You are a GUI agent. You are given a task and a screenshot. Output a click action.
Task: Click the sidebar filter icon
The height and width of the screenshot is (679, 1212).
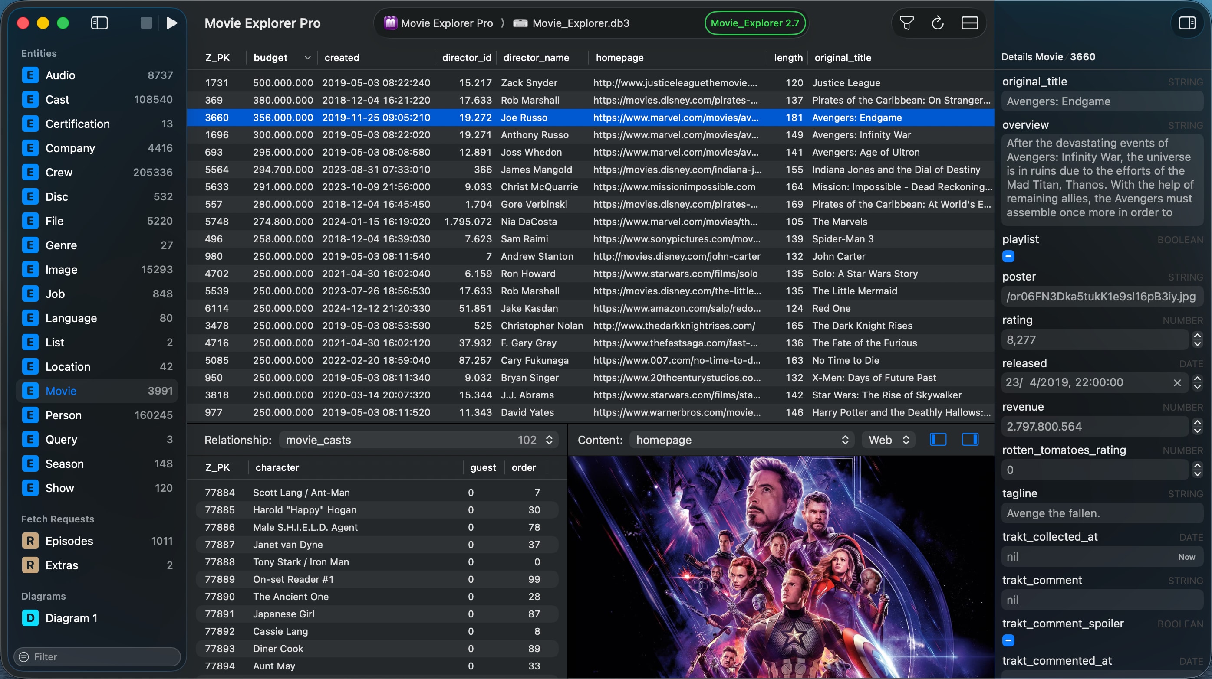coord(24,657)
